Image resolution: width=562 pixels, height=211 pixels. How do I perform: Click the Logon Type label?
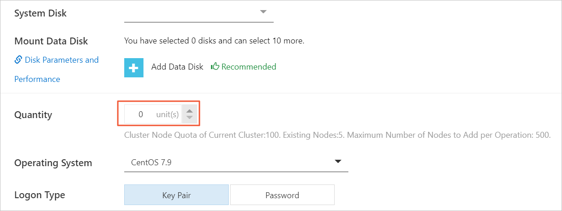40,195
